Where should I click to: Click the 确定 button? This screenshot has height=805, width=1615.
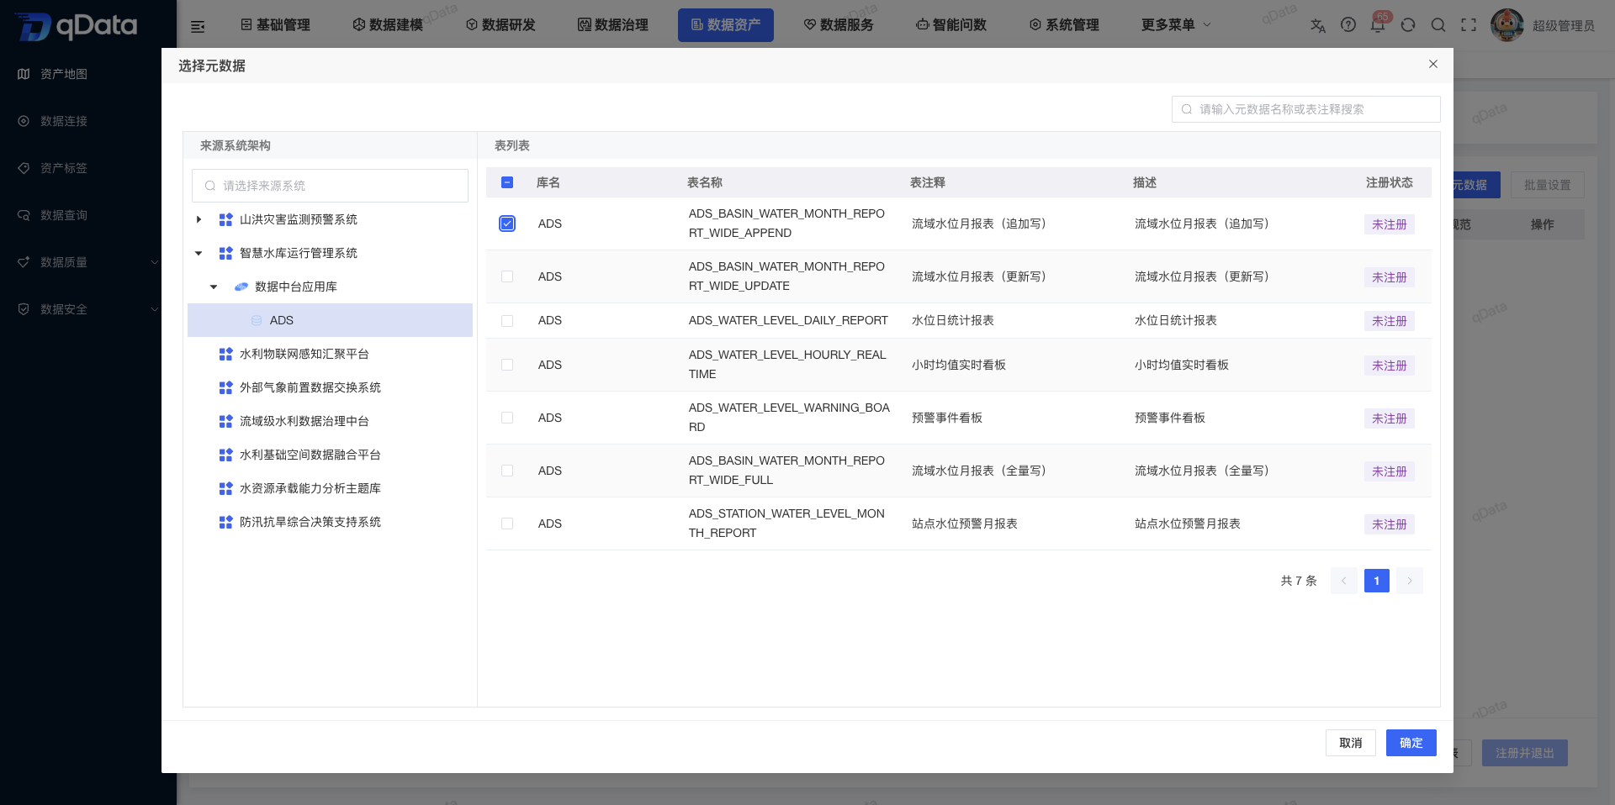click(x=1411, y=743)
